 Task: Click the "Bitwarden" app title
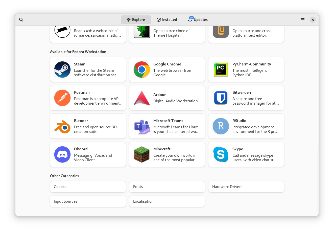click(x=242, y=92)
